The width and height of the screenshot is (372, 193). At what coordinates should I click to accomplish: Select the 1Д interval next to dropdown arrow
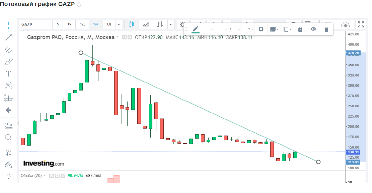coord(109,24)
